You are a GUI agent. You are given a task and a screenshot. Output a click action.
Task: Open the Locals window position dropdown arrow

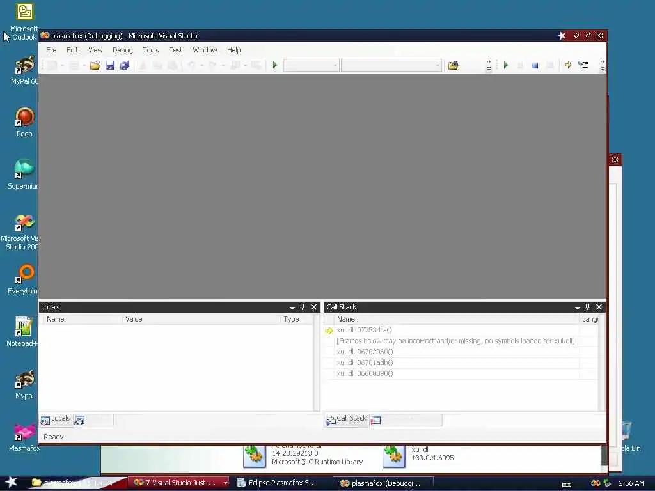292,308
